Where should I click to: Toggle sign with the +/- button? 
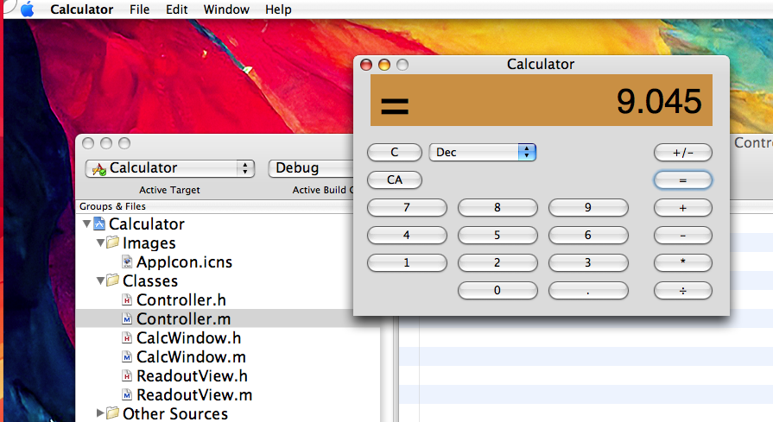tap(683, 153)
